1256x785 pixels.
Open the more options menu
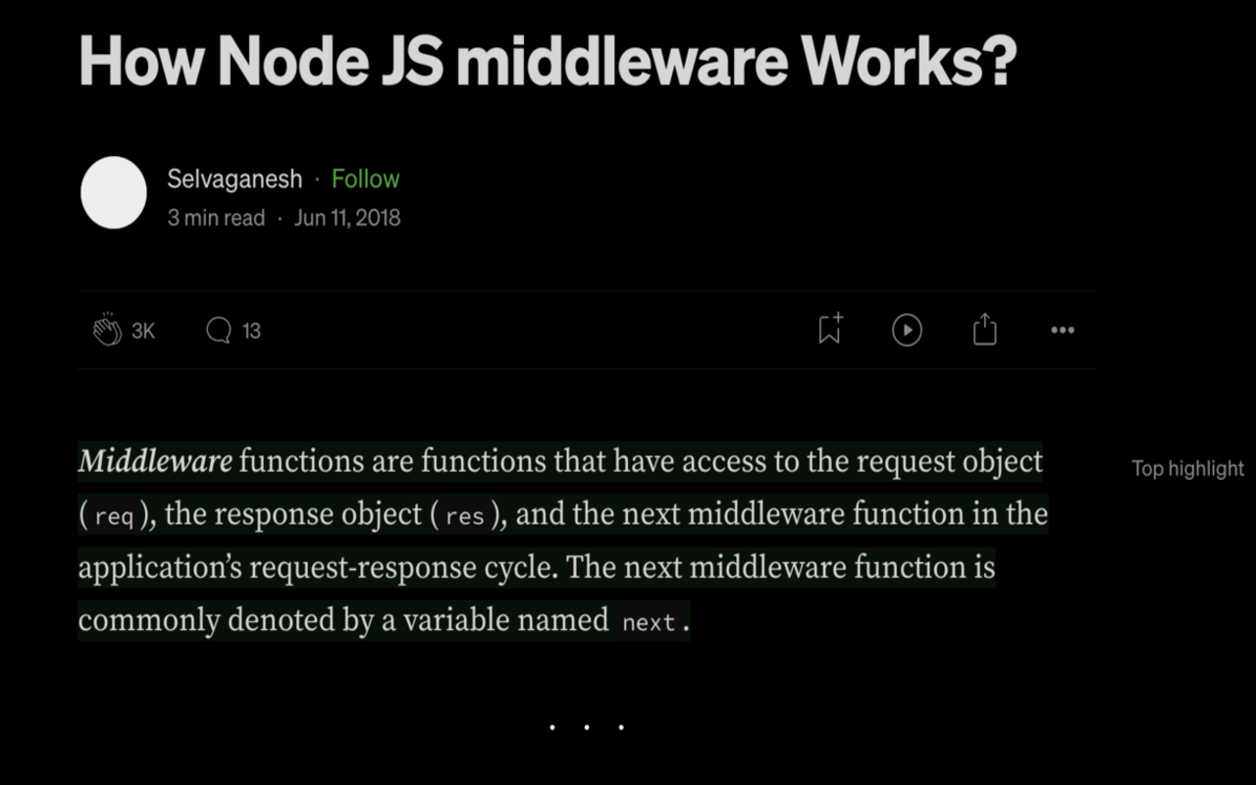click(1062, 331)
